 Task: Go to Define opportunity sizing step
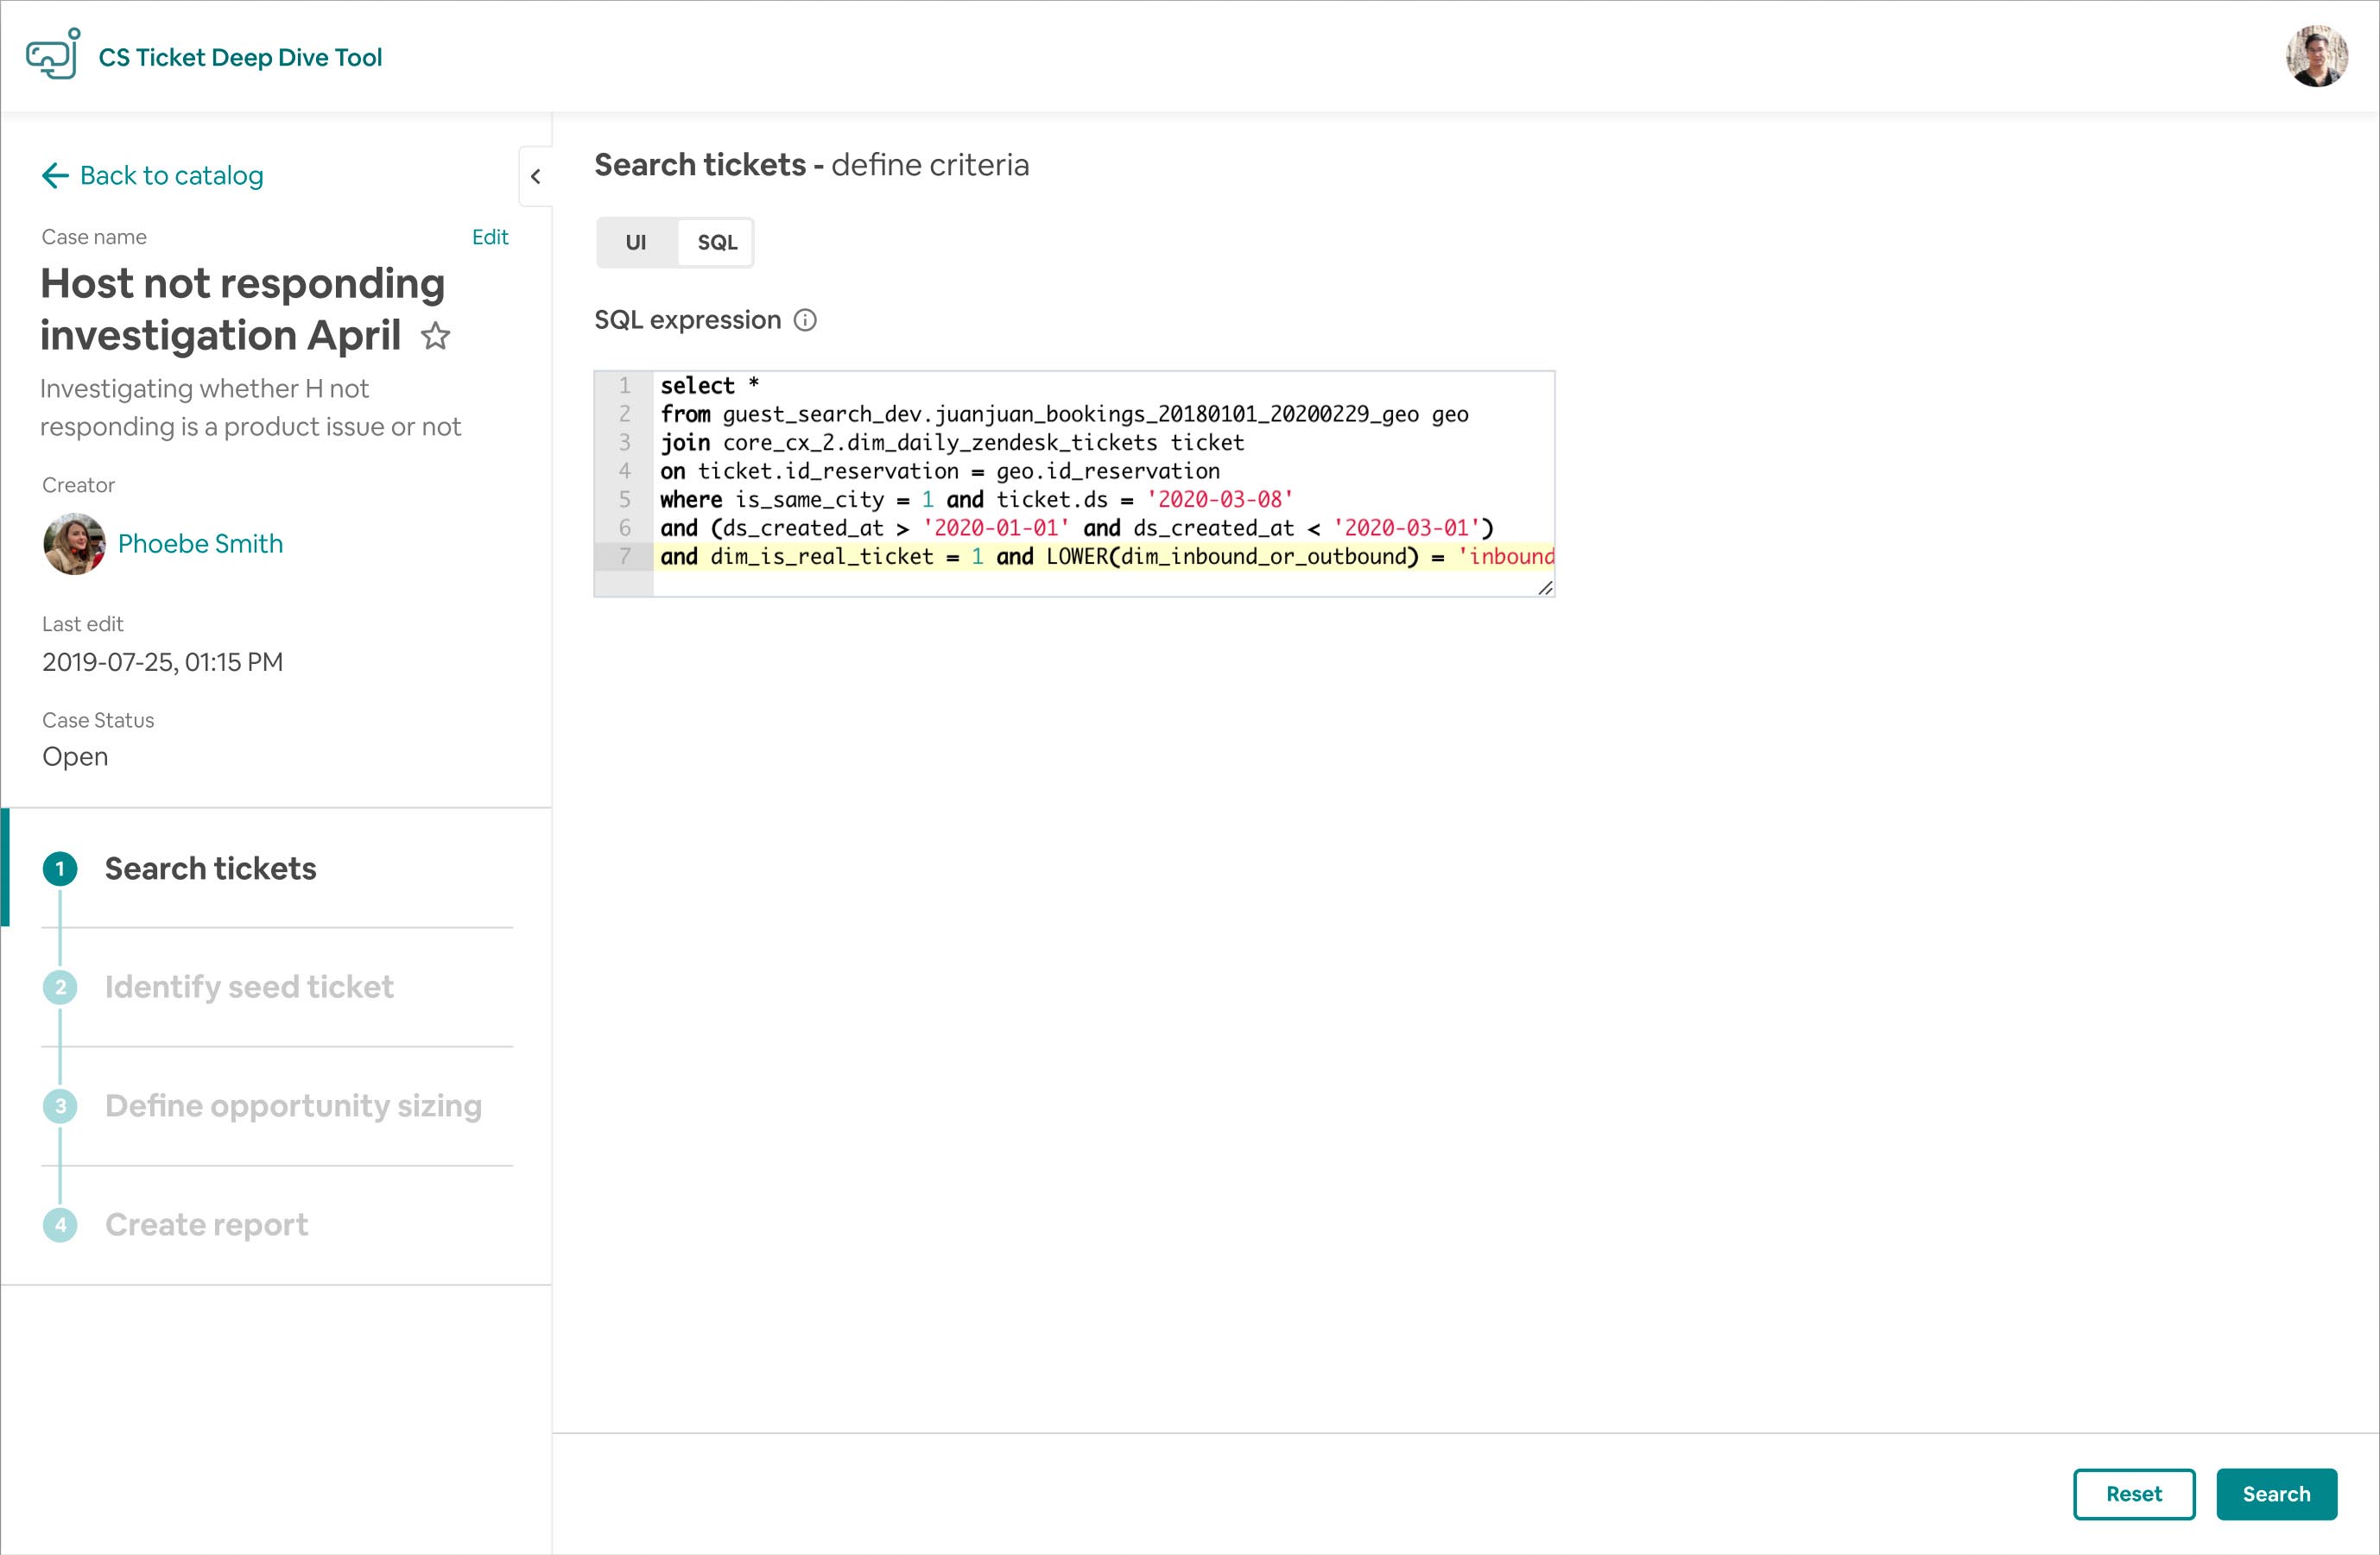coord(293,1106)
